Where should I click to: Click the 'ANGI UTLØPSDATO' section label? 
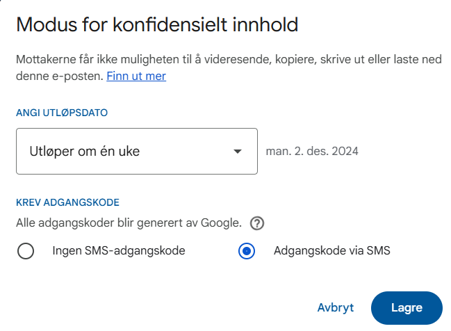(x=62, y=112)
